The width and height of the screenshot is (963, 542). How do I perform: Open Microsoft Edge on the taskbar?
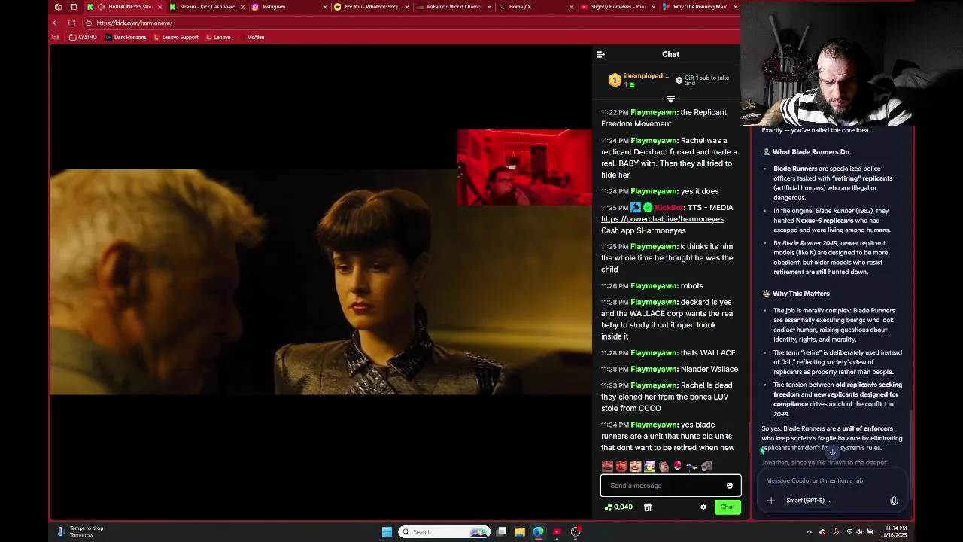point(539,532)
